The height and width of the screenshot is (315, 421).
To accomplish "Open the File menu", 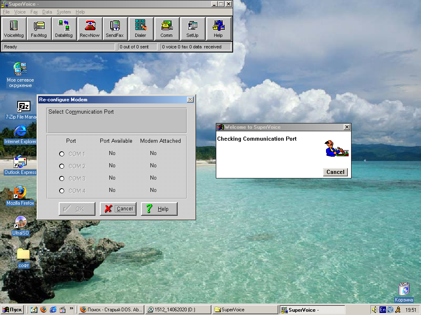I will [6, 12].
